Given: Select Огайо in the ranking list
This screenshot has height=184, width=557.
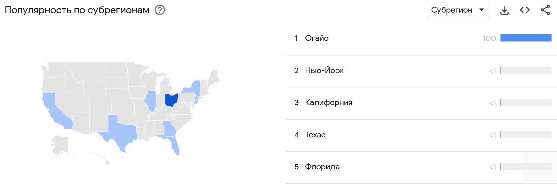Looking at the screenshot, I should [x=317, y=38].
